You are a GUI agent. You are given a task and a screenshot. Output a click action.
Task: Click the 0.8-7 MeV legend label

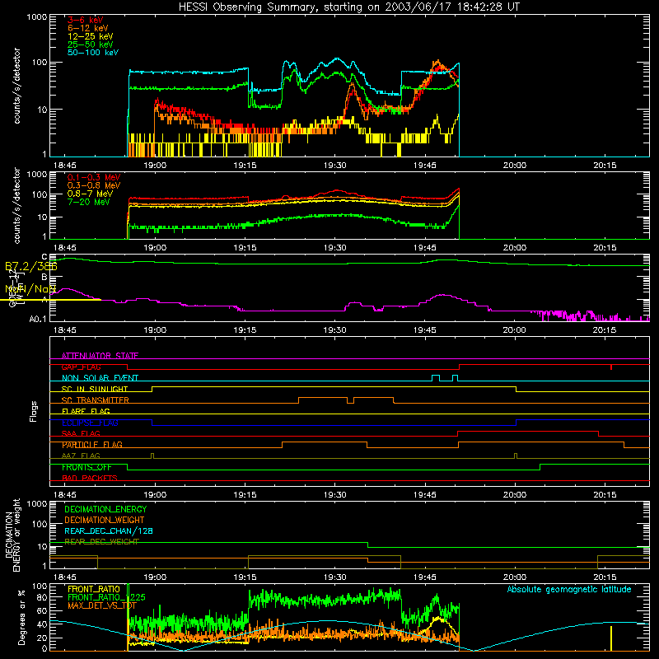coord(90,194)
